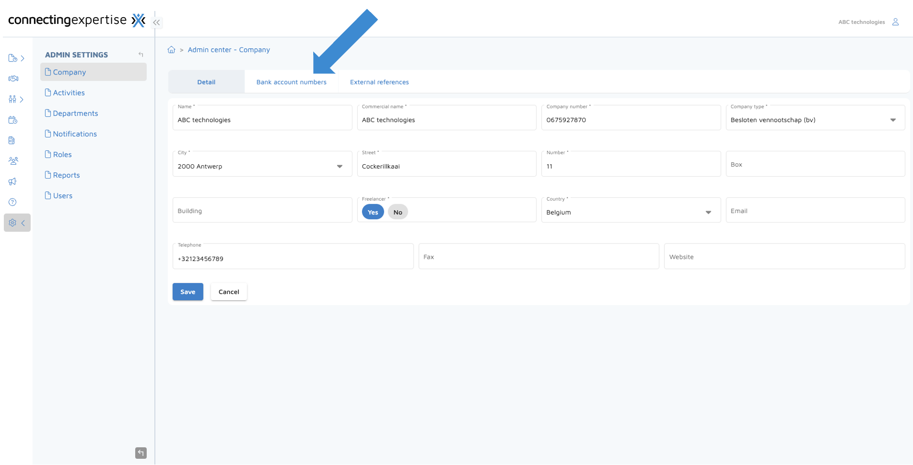
Task: Open the community group-of-people sidebar icon
Action: [13, 161]
